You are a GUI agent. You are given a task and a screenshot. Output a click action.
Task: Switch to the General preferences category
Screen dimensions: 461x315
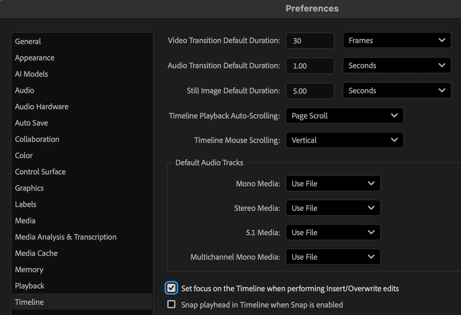28,41
